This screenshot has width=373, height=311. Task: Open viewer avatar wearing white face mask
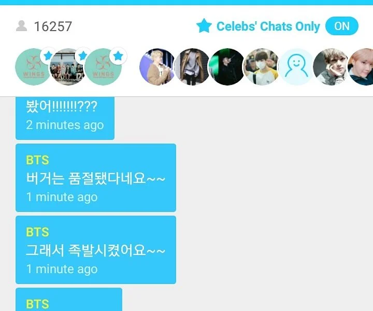[262, 67]
